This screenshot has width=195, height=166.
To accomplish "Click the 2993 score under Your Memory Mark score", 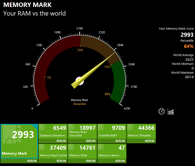I will click(x=187, y=35).
